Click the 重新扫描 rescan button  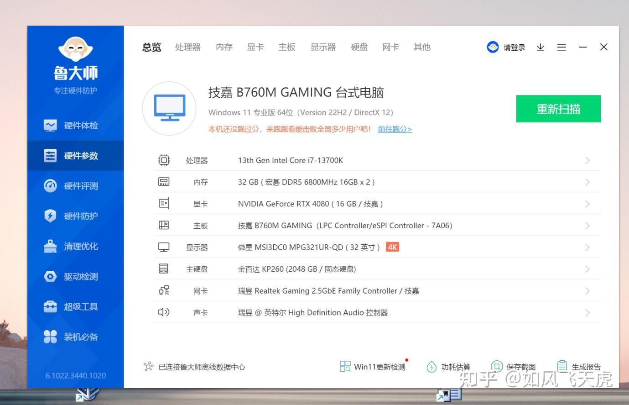click(558, 109)
